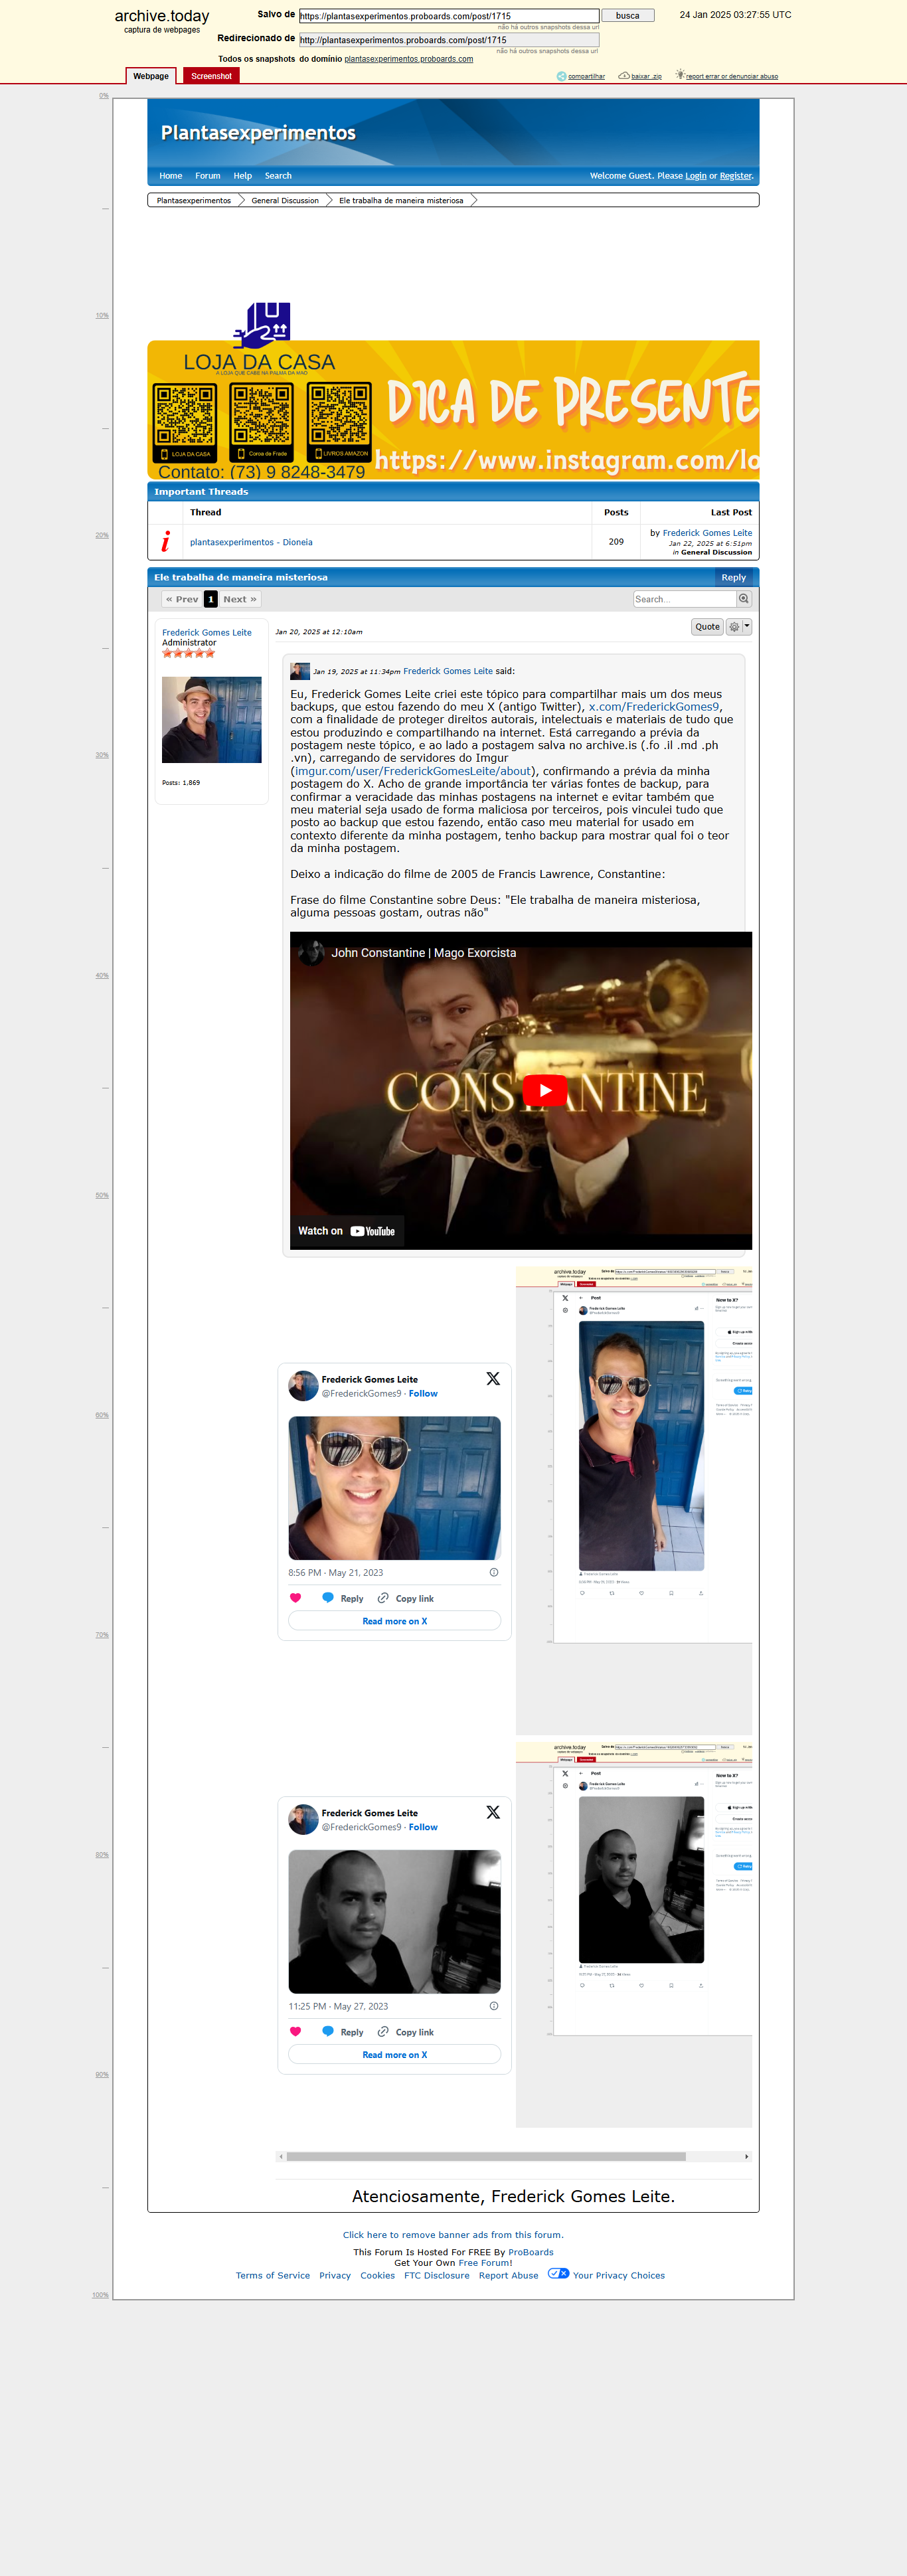
Task: Open the General Discussion breadcrumb
Action: [x=285, y=200]
